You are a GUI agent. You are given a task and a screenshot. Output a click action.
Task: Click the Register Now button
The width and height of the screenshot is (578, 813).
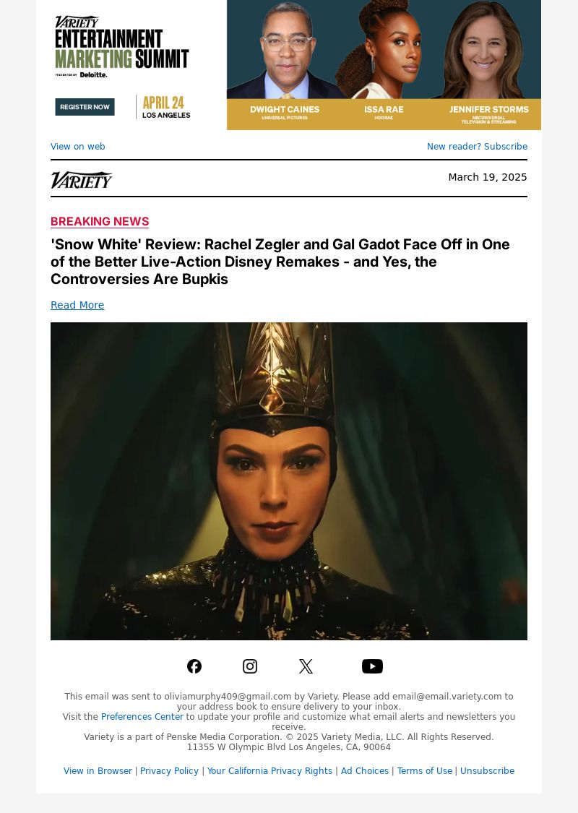85,107
